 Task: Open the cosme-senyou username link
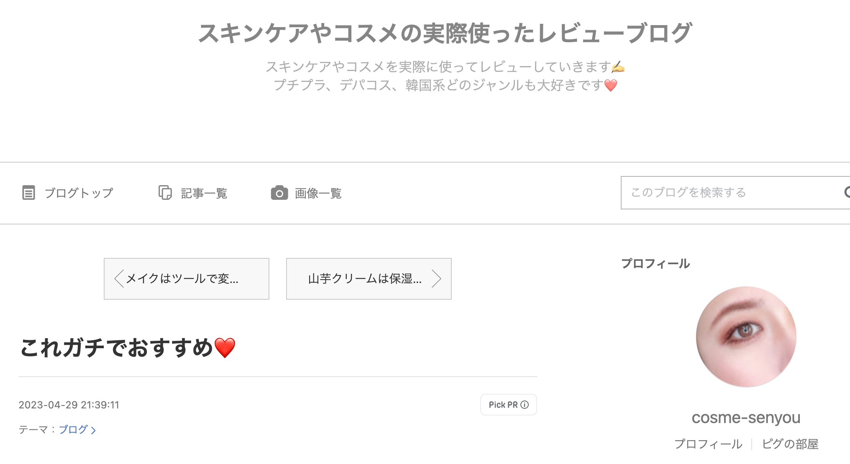pos(746,418)
